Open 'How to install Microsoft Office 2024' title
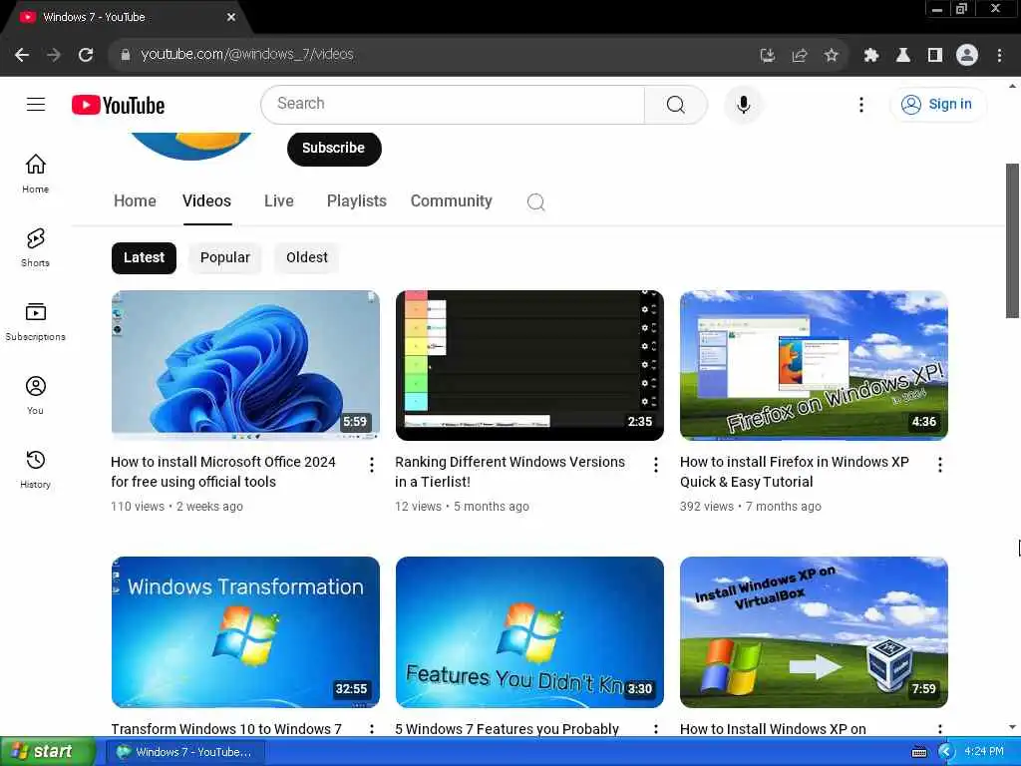This screenshot has width=1021, height=766. pos(222,472)
